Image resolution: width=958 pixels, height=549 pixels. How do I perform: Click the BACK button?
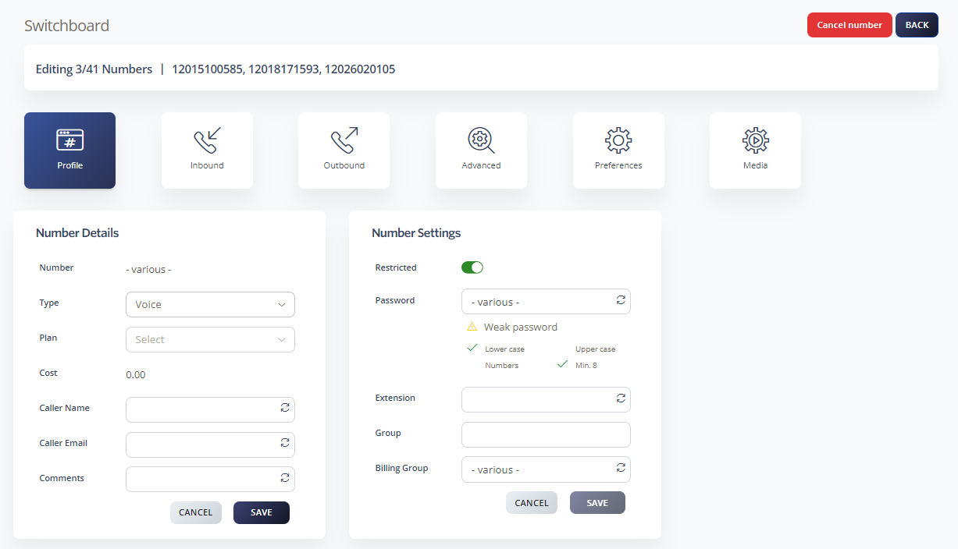click(x=917, y=25)
